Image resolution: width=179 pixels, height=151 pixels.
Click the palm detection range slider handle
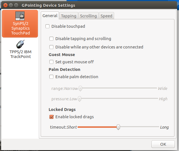click(80, 89)
